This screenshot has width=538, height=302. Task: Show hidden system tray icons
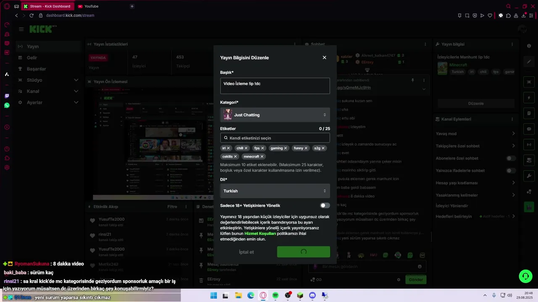click(485, 296)
